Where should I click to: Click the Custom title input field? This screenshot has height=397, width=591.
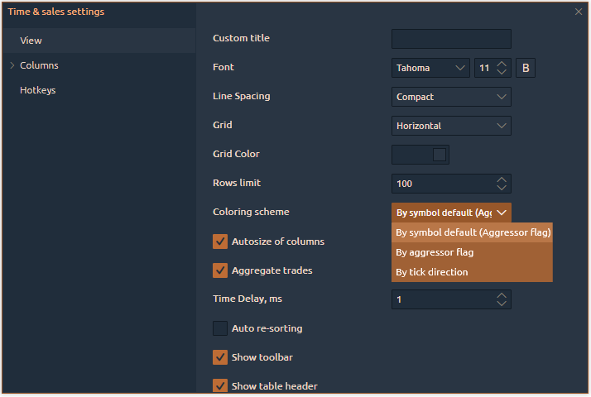[x=451, y=39]
